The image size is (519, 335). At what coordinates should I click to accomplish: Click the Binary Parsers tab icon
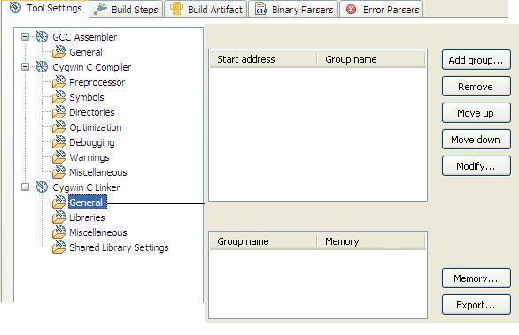point(260,9)
